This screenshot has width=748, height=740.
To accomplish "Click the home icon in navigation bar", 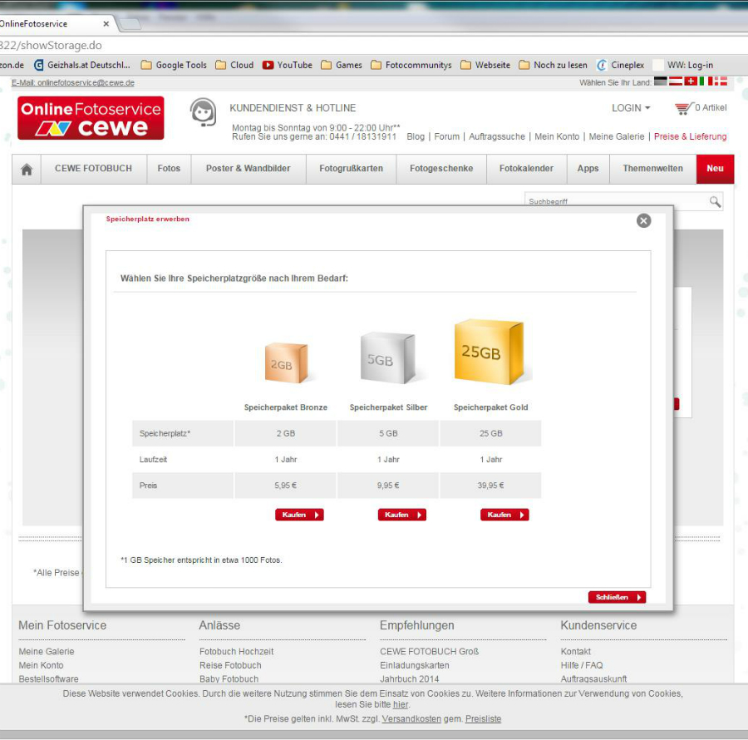I will [x=27, y=169].
